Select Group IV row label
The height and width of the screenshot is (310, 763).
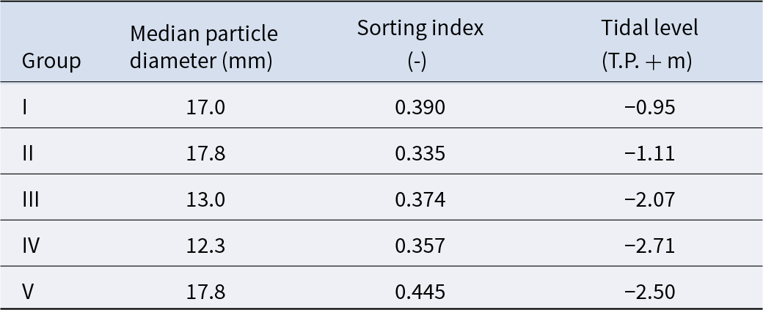[x=31, y=246]
